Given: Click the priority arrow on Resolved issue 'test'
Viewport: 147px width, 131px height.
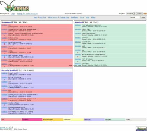Looking at the screenshot, I should click(78, 52).
